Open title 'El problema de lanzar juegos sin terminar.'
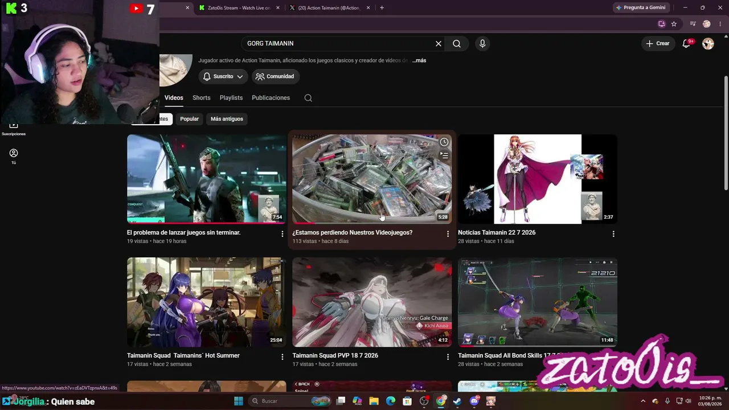This screenshot has height=410, width=729. tap(184, 232)
